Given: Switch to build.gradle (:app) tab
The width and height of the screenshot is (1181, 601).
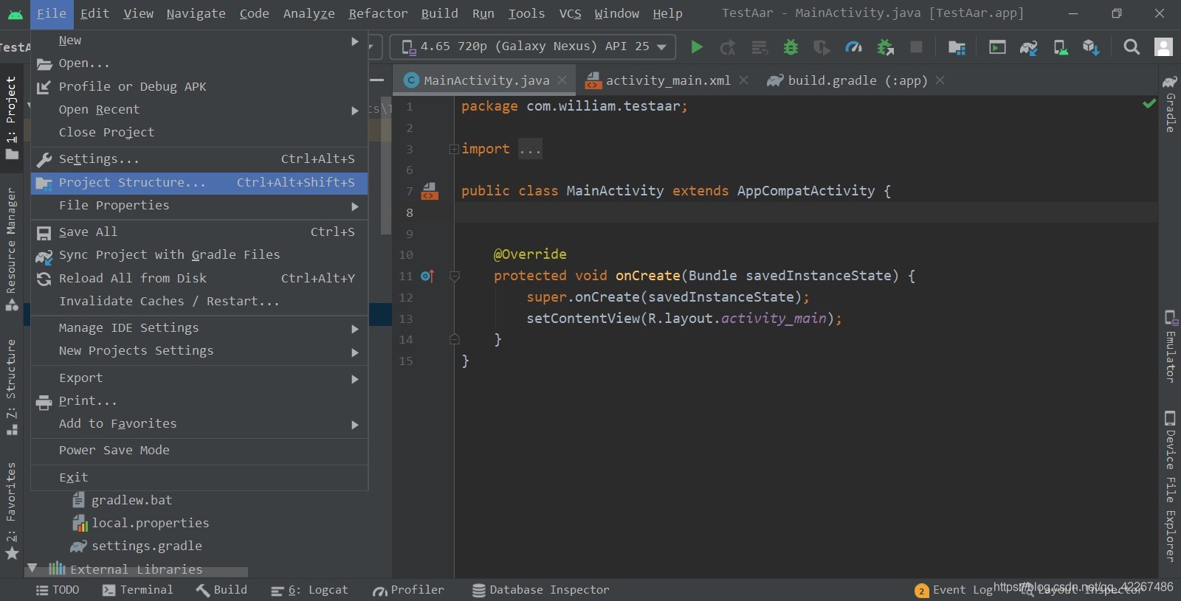Looking at the screenshot, I should point(856,80).
